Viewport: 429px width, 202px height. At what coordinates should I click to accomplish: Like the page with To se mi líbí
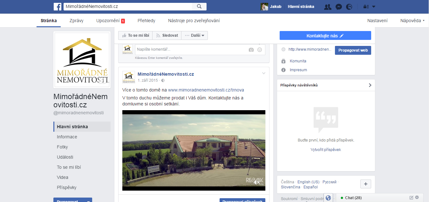(x=135, y=35)
